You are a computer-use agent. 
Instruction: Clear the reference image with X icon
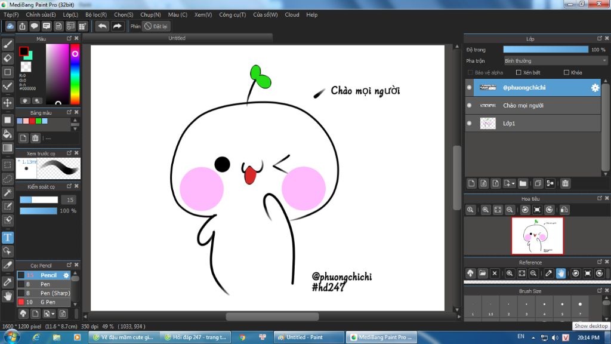click(495, 274)
